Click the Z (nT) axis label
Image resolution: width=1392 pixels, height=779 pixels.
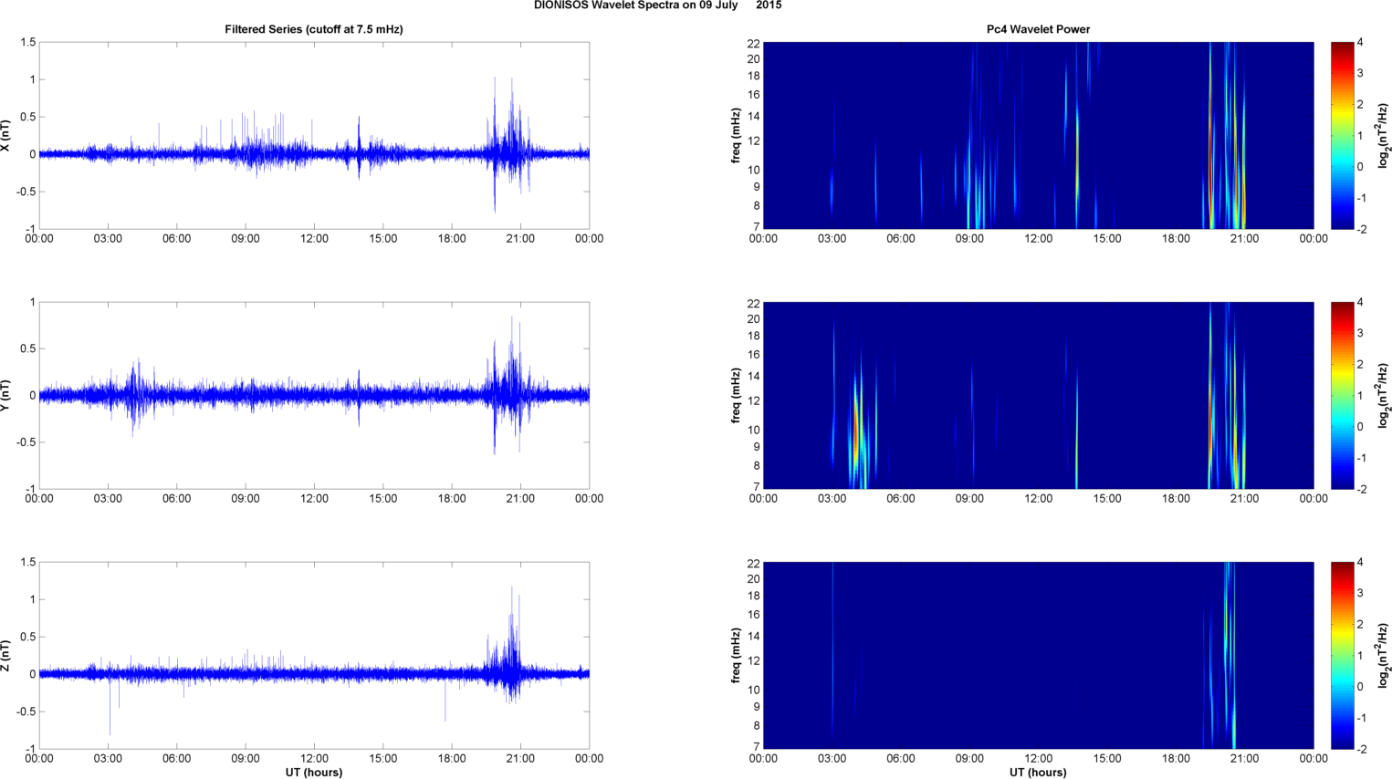(x=5, y=656)
